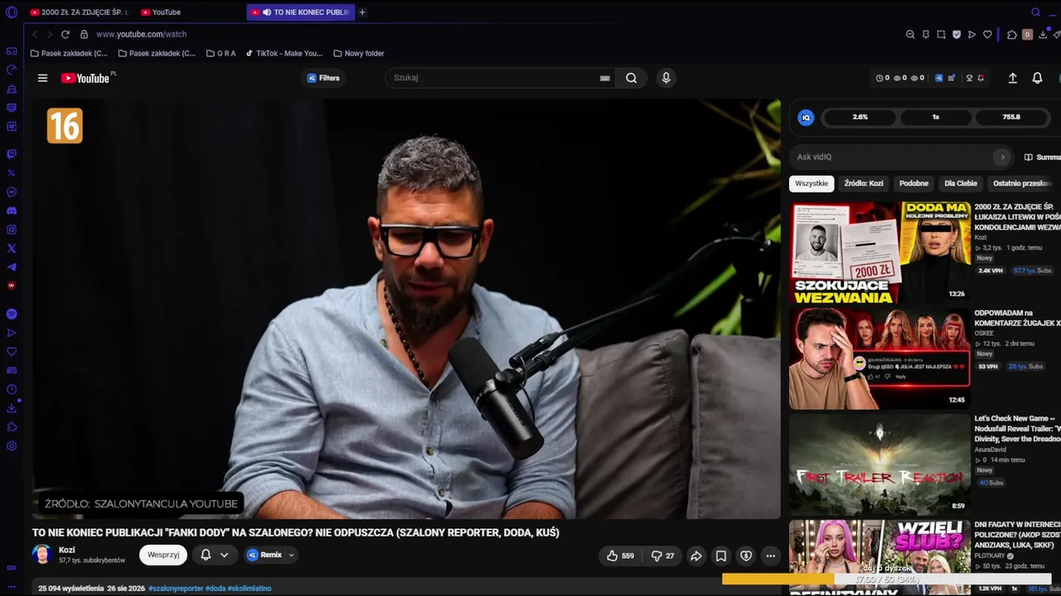Viewport: 1061px width, 596px height.
Task: Open the SZOKUJĄCE WEZWANIA video thumbnail
Action: (x=879, y=252)
